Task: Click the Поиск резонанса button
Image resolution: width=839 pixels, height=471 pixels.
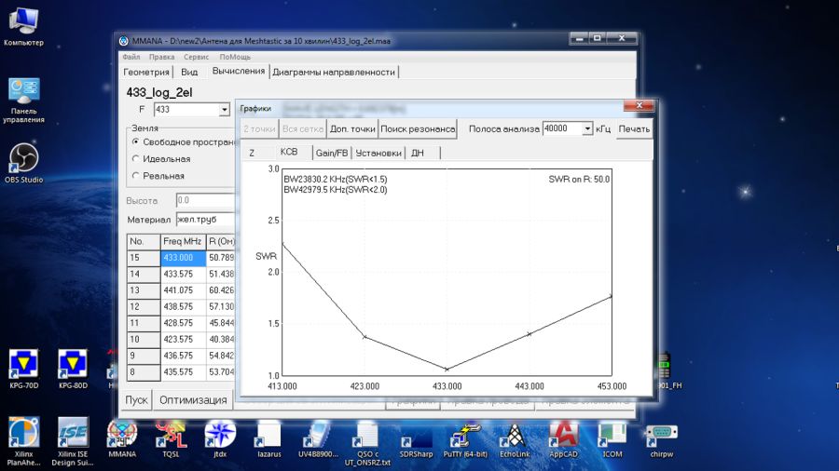Action: click(x=418, y=129)
